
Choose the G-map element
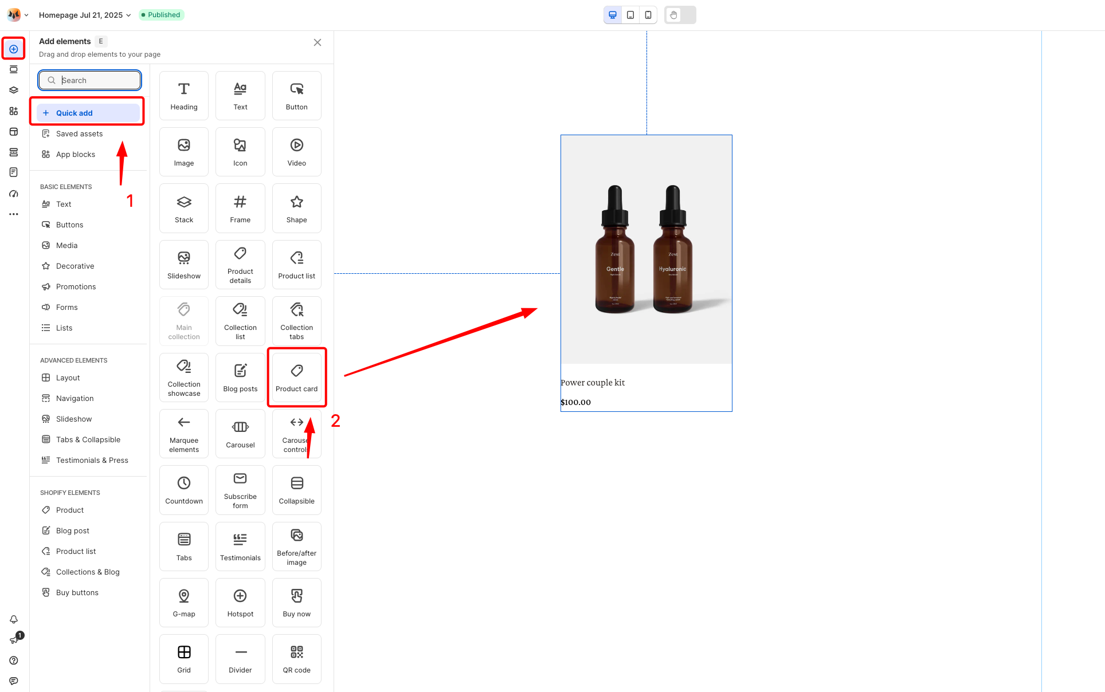[184, 603]
